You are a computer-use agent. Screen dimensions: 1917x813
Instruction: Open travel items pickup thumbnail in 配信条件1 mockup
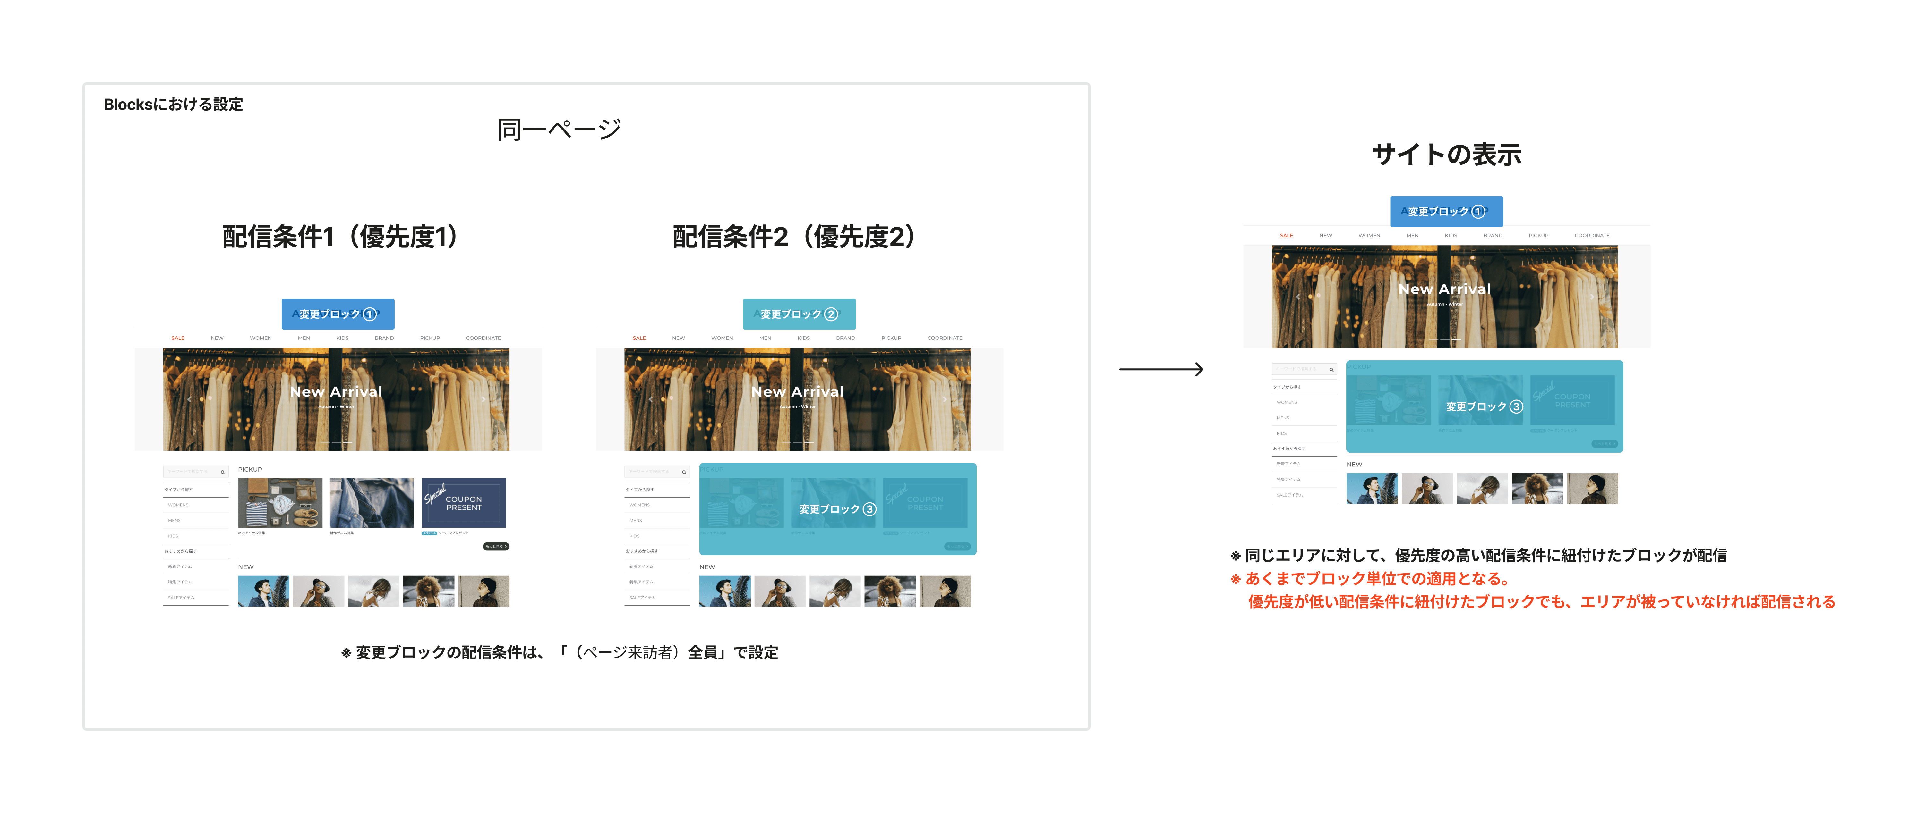280,503
